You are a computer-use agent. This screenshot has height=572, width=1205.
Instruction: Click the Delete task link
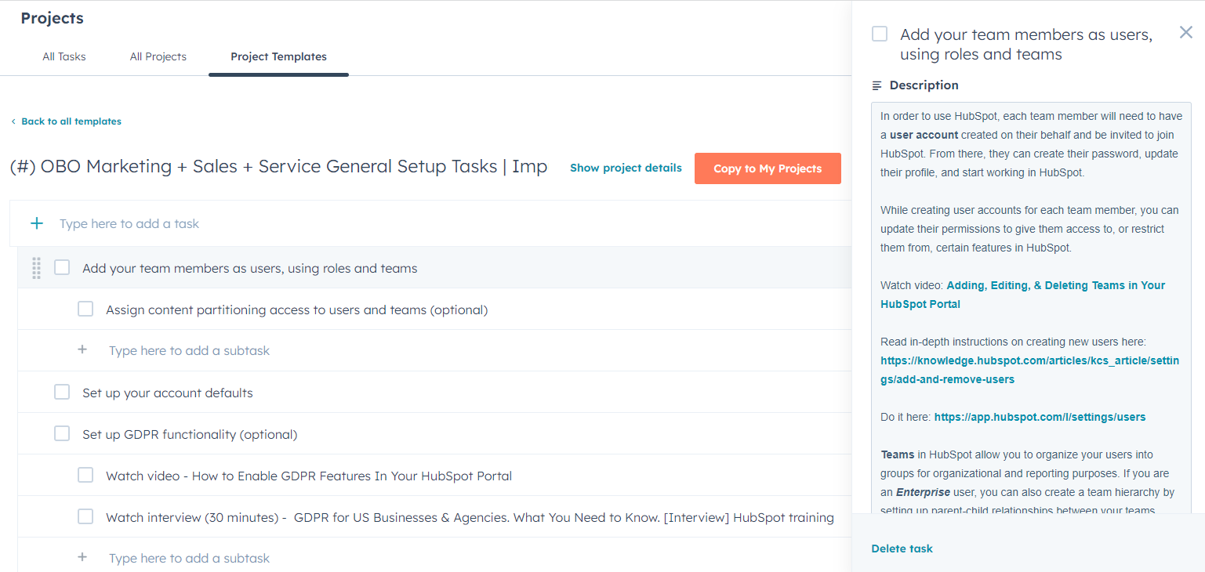click(902, 548)
